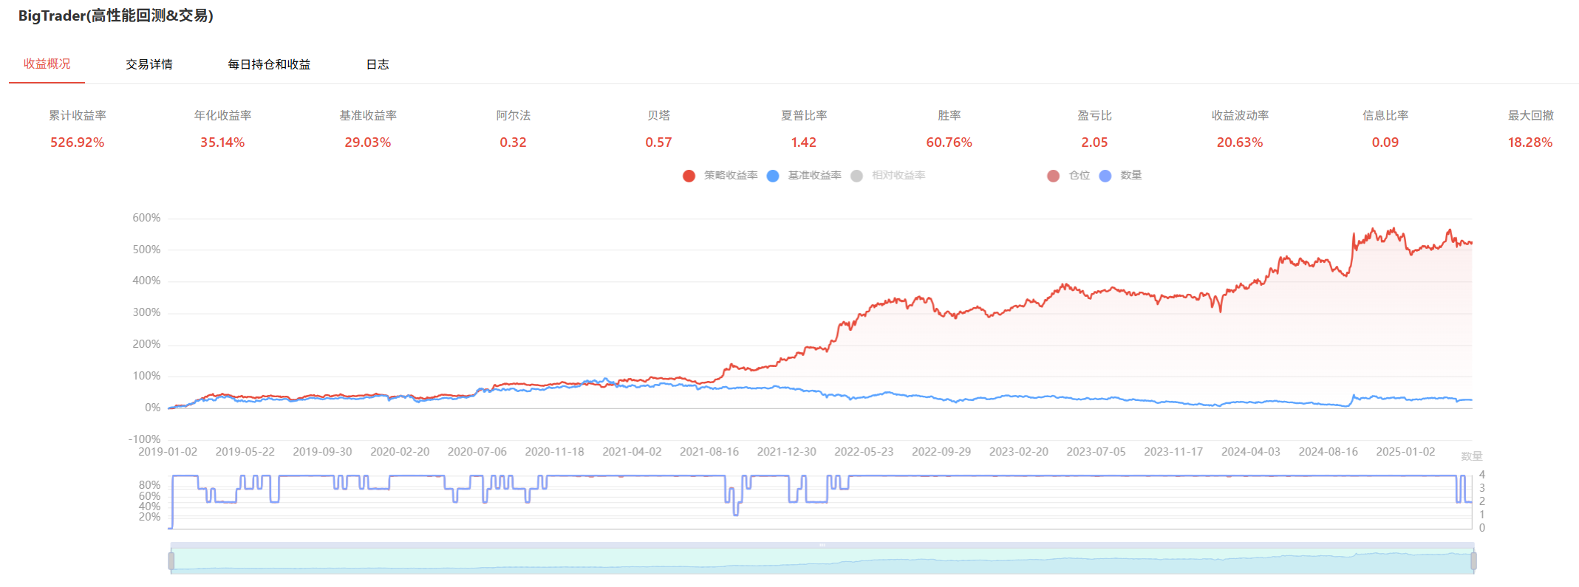Switch to the 收益概况 tab
The height and width of the screenshot is (587, 1579).
point(47,64)
